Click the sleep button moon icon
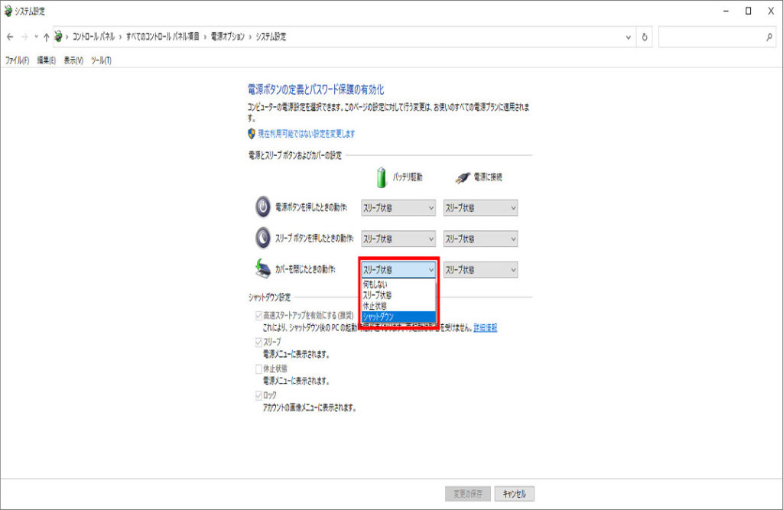783x510 pixels. coord(262,239)
